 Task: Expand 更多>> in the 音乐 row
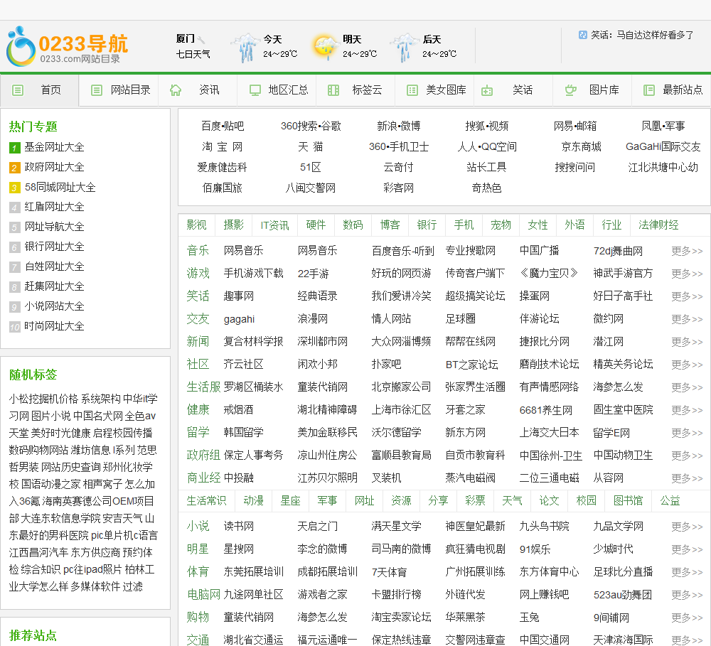tap(686, 251)
